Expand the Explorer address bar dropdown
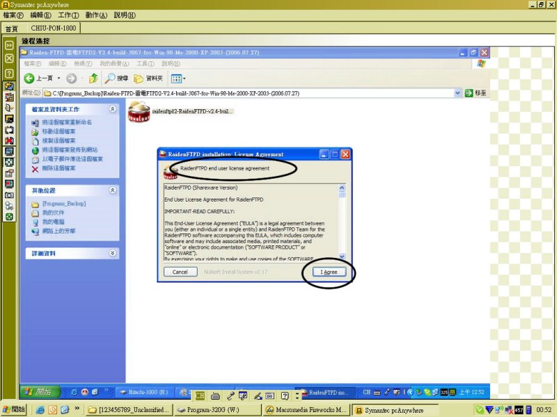 (457, 93)
